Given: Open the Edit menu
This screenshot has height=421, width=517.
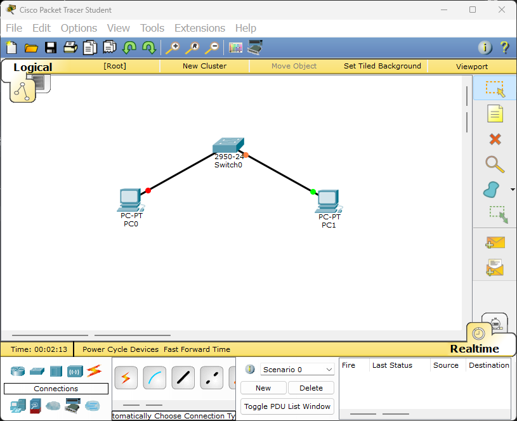Looking at the screenshot, I should point(41,28).
